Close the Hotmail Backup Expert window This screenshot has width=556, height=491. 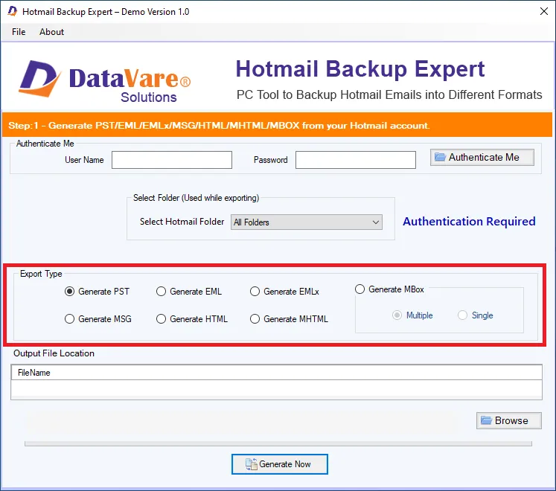point(544,11)
